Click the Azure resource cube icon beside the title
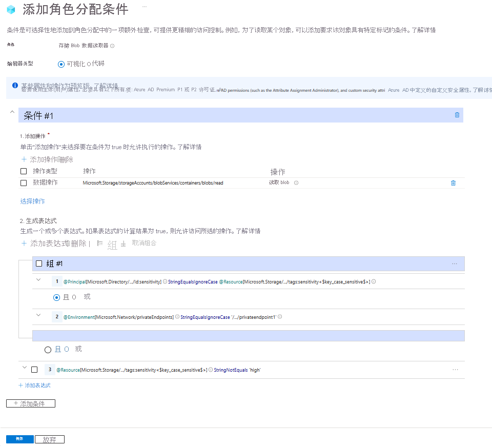The width and height of the screenshot is (492, 447). (10, 9)
